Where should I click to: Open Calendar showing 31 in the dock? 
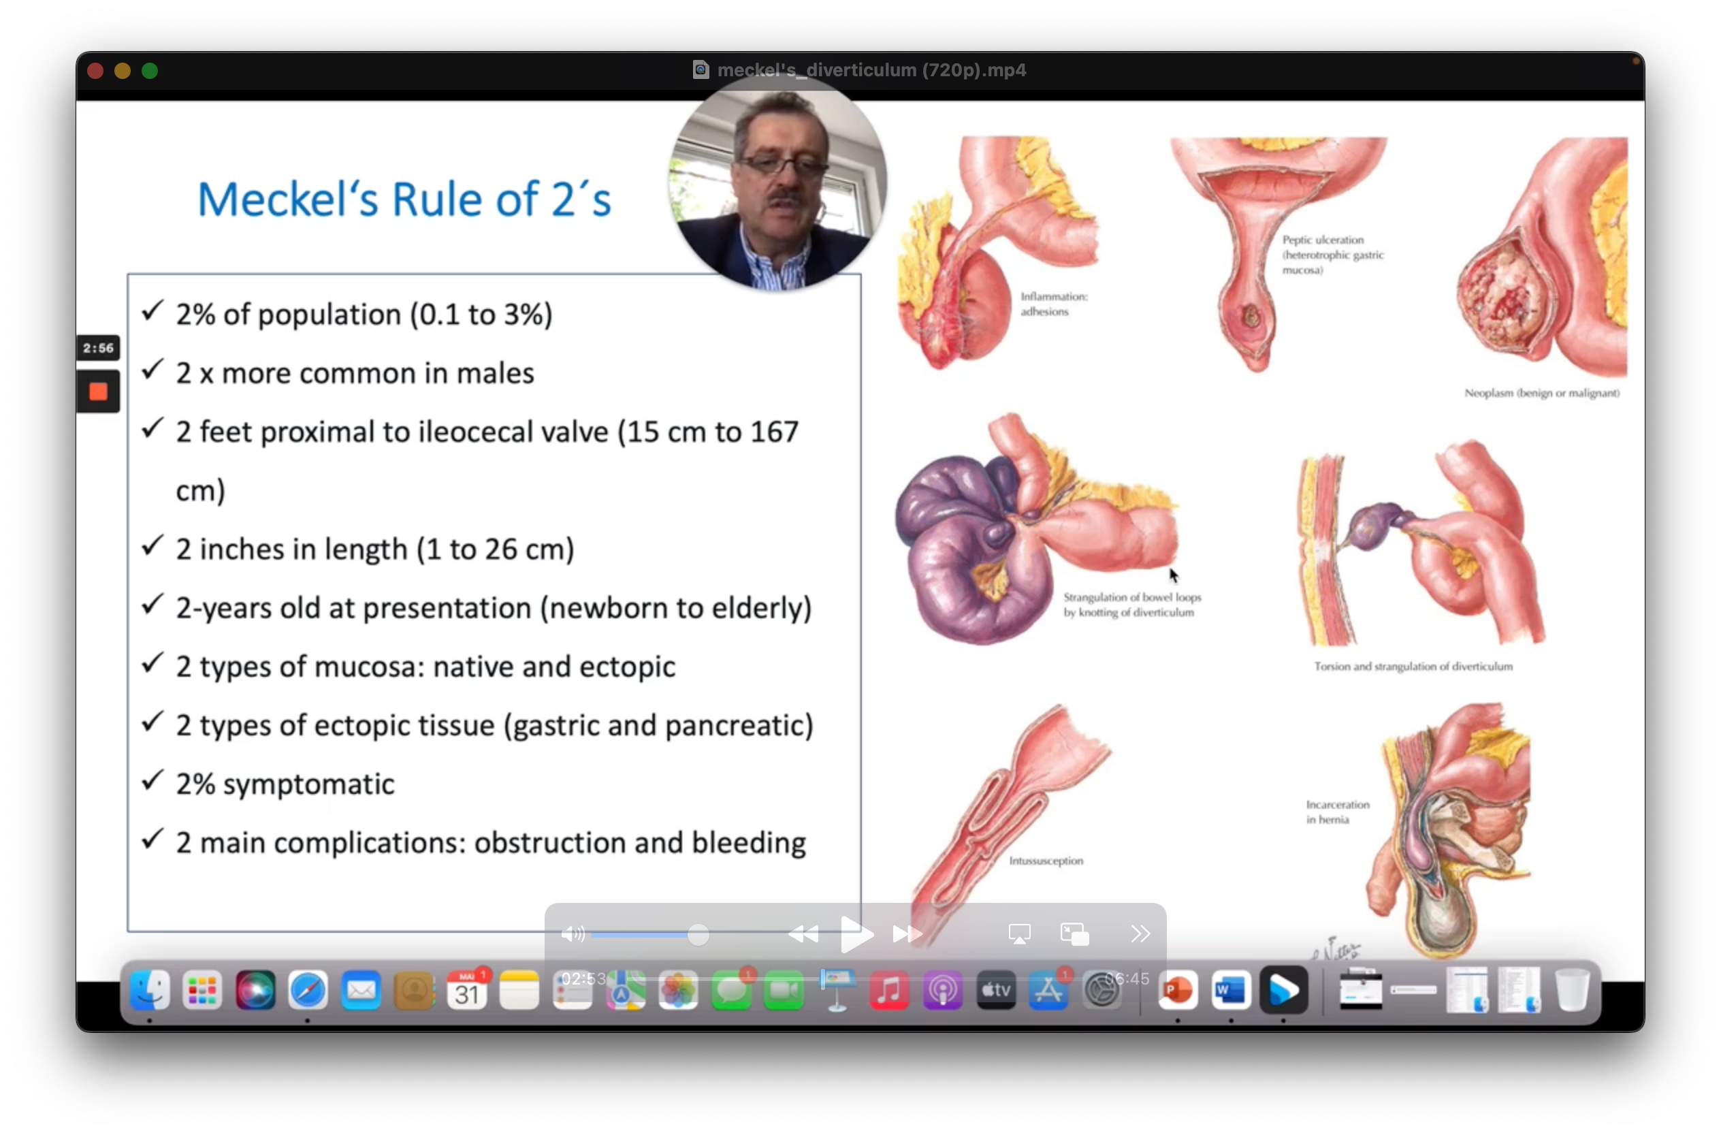[x=467, y=990]
